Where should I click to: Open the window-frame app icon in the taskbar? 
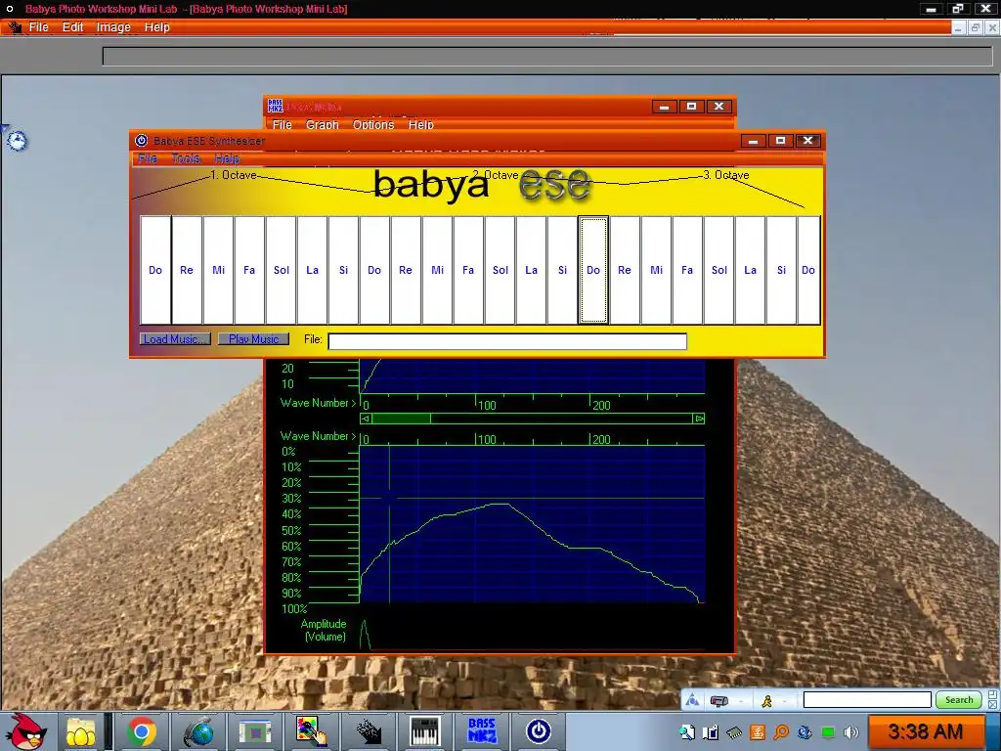(x=255, y=731)
